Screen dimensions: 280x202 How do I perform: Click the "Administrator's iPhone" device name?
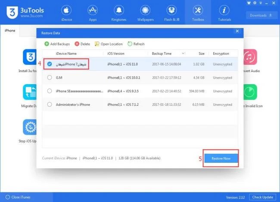pyautogui.click(x=73, y=104)
